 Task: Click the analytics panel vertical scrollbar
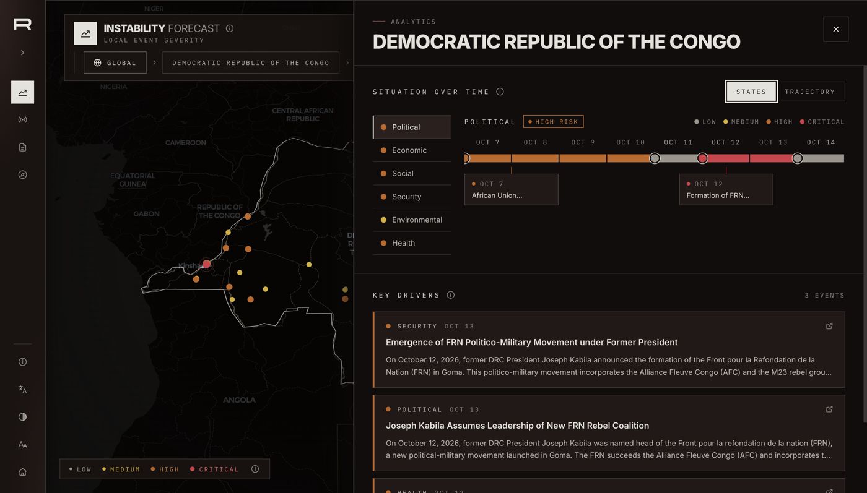[865, 244]
